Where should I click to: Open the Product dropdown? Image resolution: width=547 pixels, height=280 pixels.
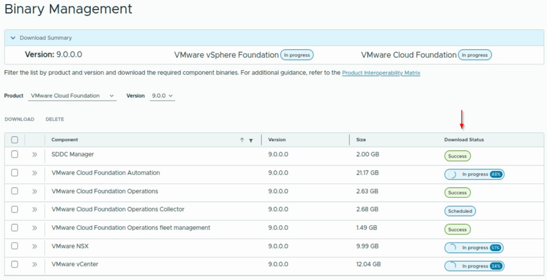point(72,96)
